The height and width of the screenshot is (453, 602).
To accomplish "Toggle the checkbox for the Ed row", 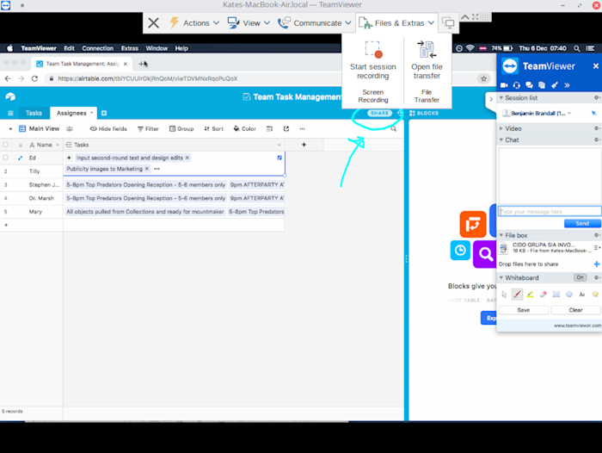I will [x=6, y=158].
